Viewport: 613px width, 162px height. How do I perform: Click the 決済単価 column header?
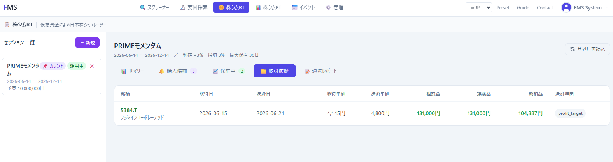[x=380, y=94]
